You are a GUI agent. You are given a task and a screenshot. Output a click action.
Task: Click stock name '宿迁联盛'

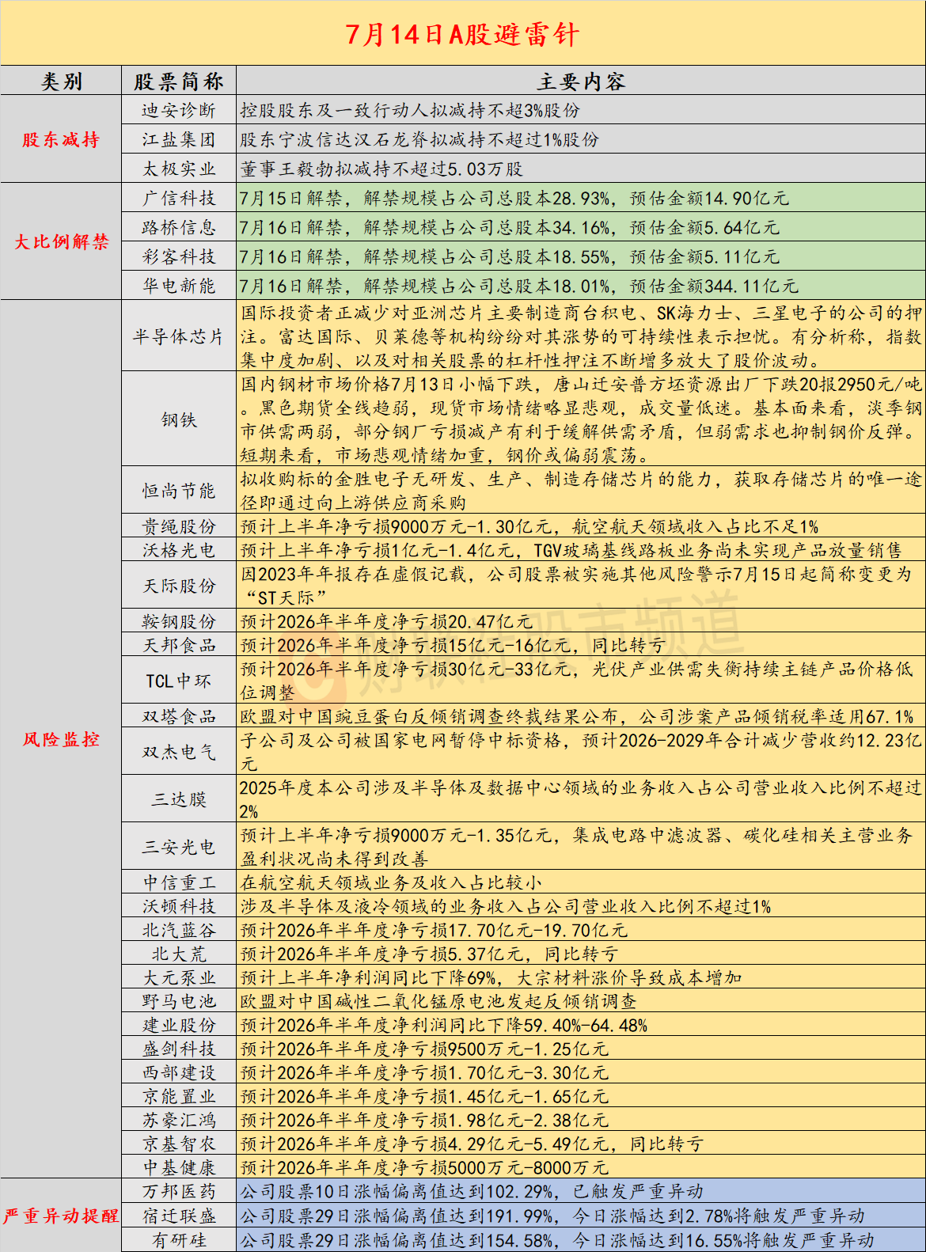[x=179, y=1216]
